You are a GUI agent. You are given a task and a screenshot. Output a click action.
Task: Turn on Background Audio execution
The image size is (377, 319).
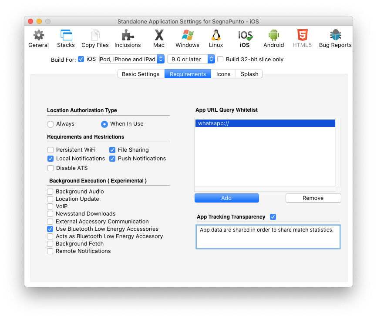click(x=50, y=192)
